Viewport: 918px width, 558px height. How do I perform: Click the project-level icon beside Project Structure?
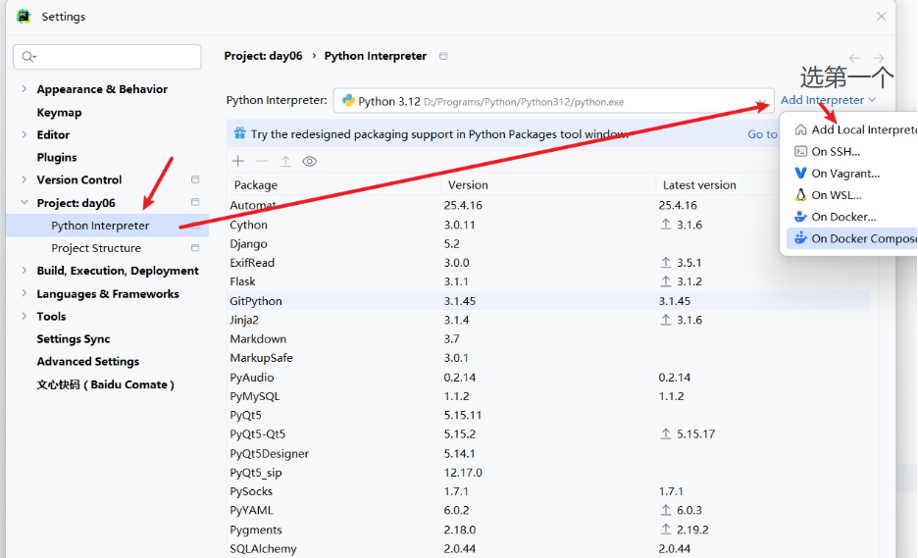point(195,248)
